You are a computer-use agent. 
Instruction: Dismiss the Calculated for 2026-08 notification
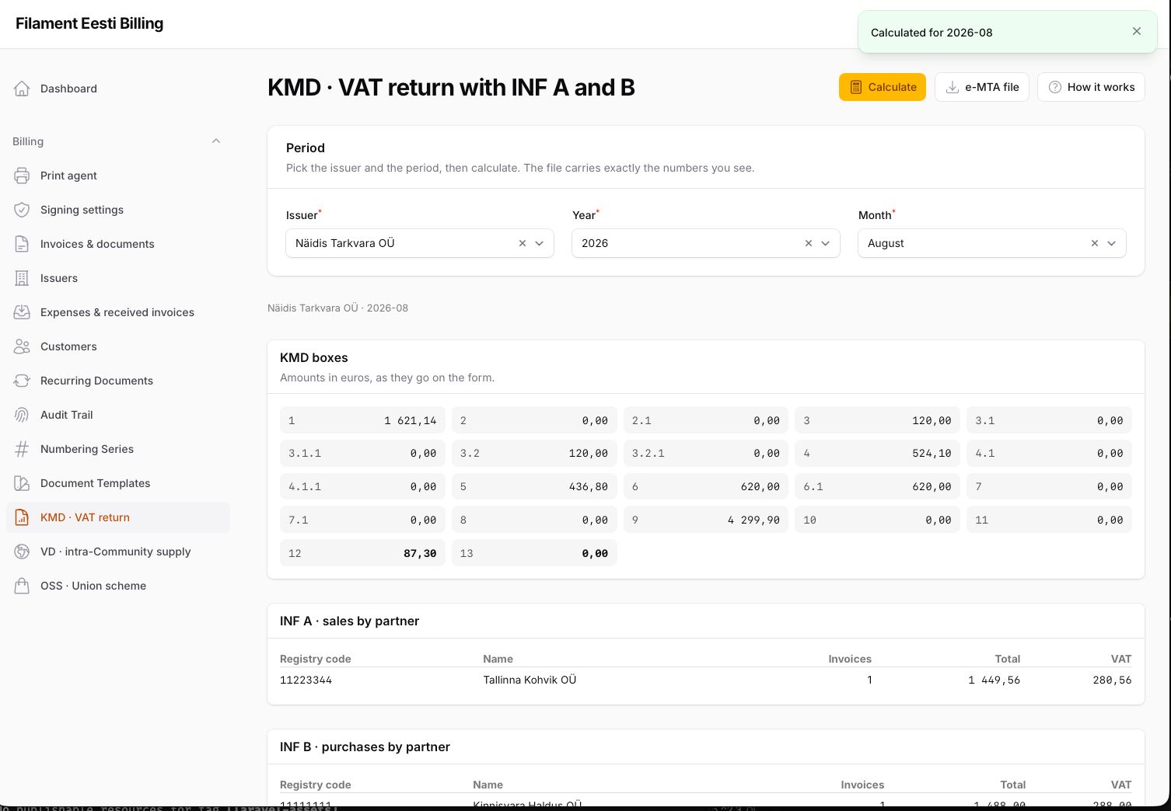tap(1137, 32)
